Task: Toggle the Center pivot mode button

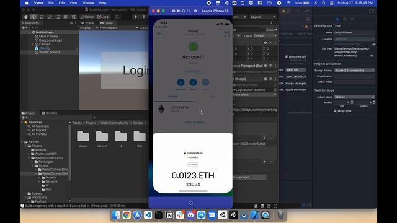Action: coord(87,17)
